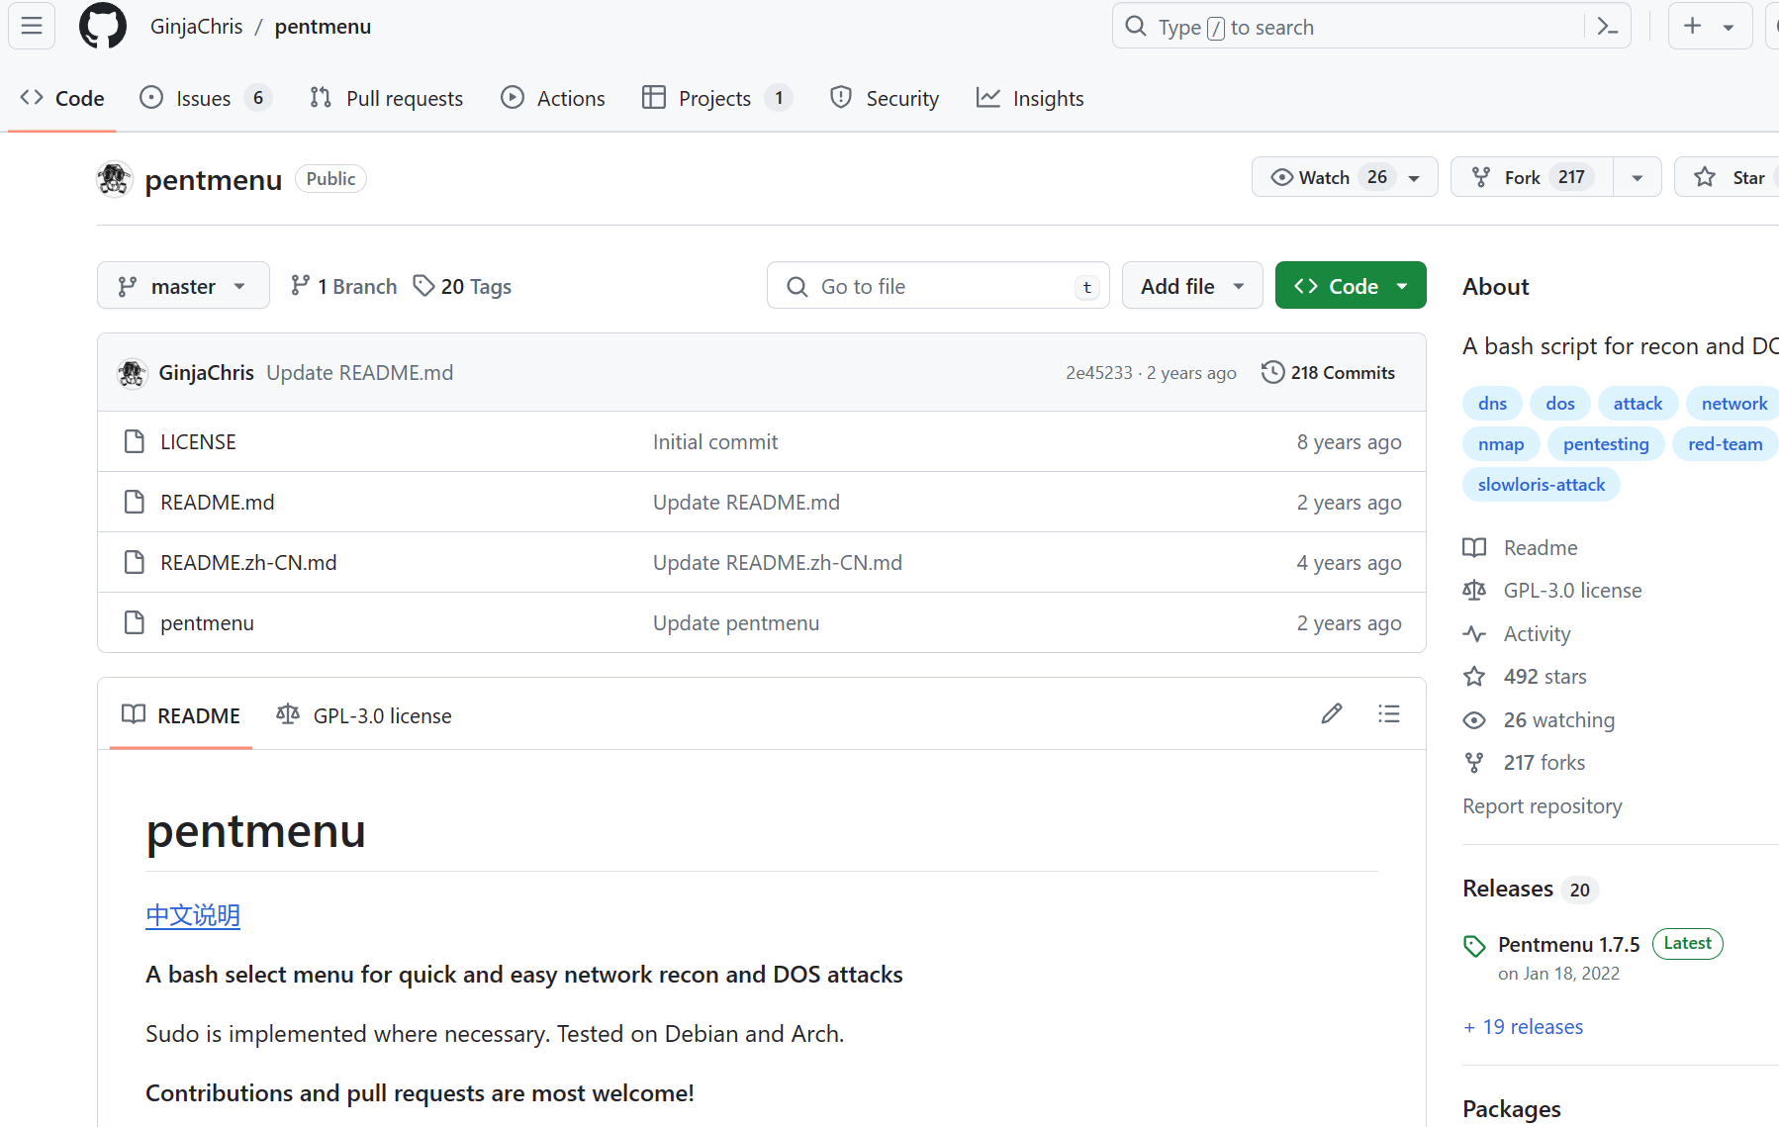This screenshot has height=1127, width=1779.
Task: View the 20 Tags list
Action: [462, 286]
